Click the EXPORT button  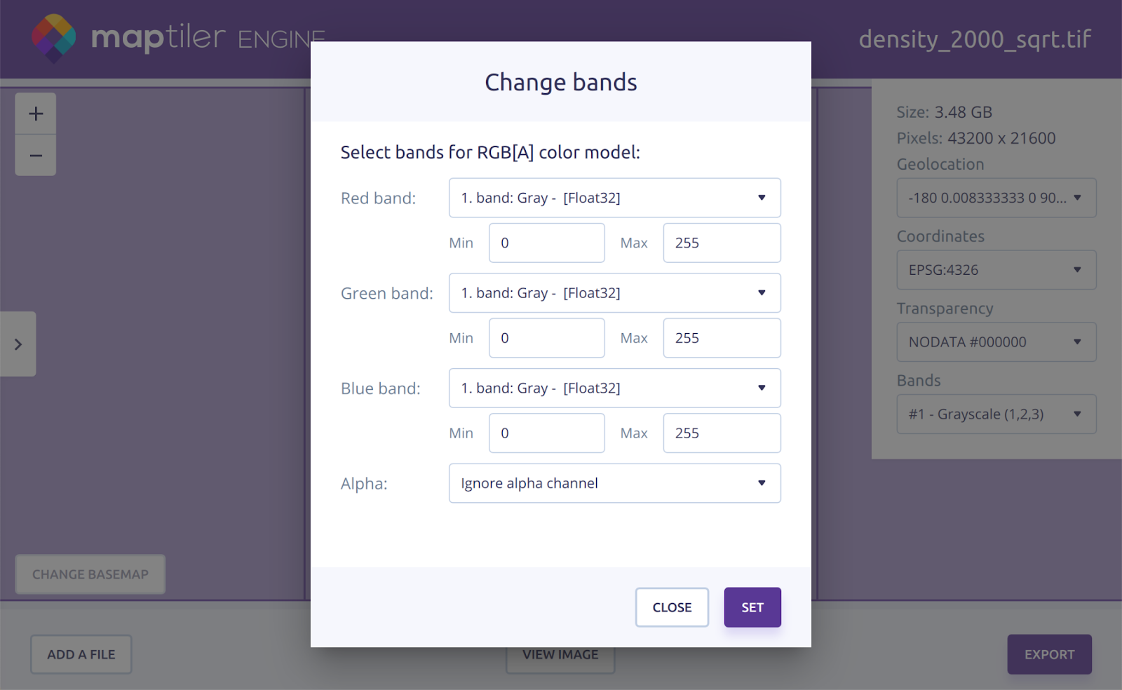[1049, 654]
